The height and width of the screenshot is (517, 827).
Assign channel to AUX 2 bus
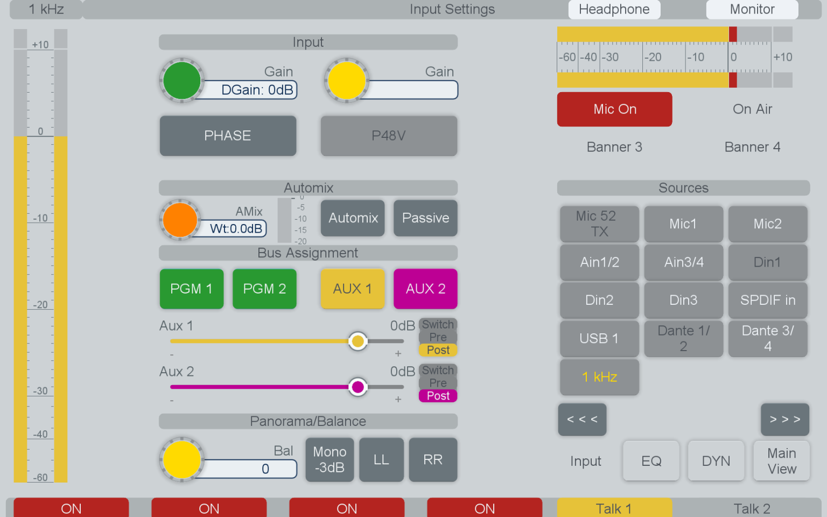click(x=425, y=289)
